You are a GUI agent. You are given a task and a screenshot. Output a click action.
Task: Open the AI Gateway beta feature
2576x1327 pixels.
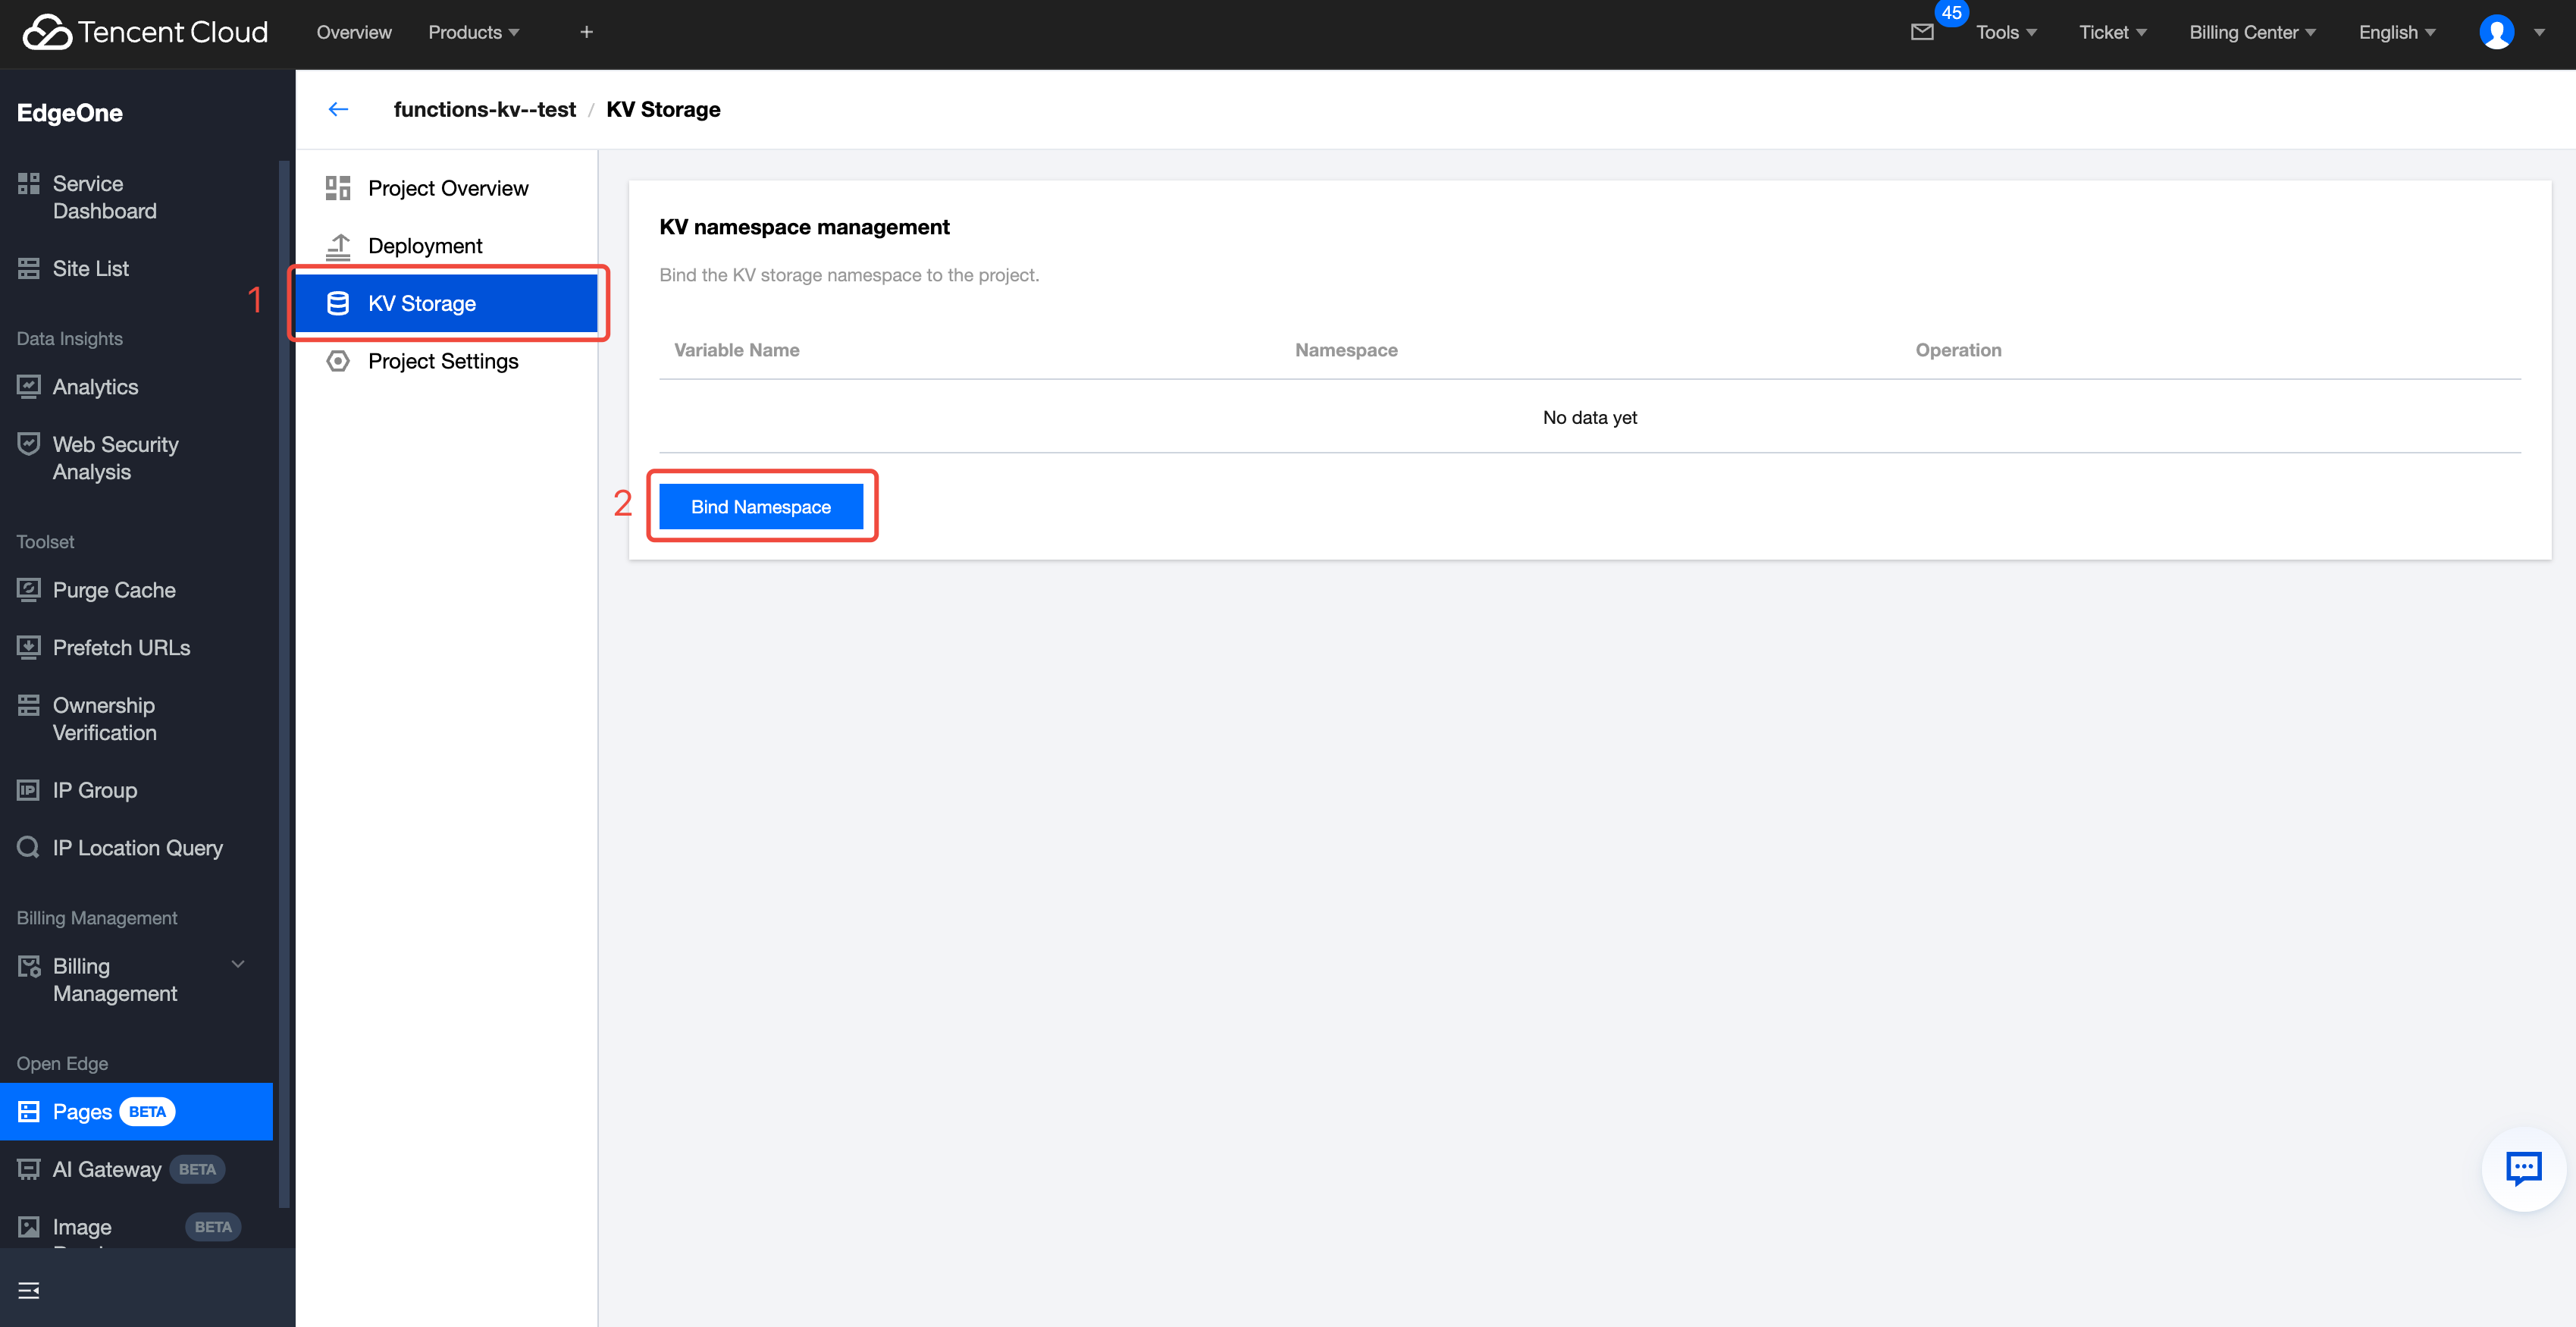pyautogui.click(x=106, y=1168)
